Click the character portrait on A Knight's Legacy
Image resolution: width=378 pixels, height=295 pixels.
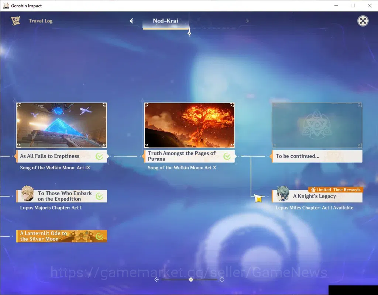coord(283,194)
